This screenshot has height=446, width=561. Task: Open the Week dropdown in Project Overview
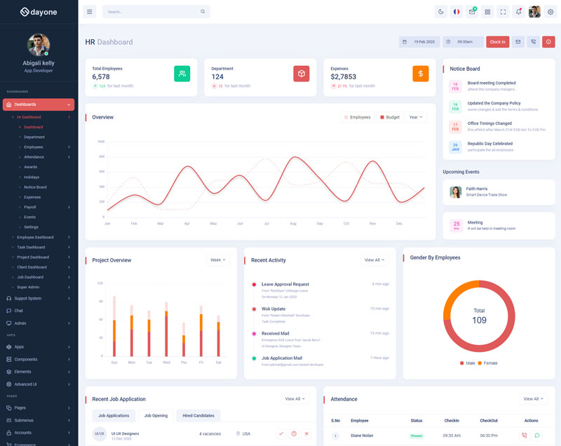[218, 260]
